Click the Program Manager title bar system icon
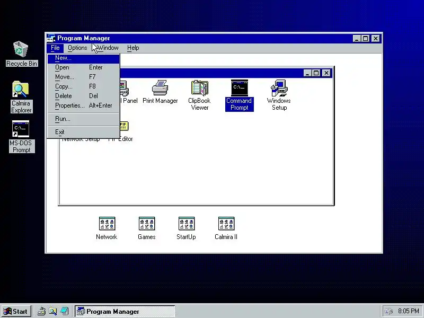 point(51,38)
